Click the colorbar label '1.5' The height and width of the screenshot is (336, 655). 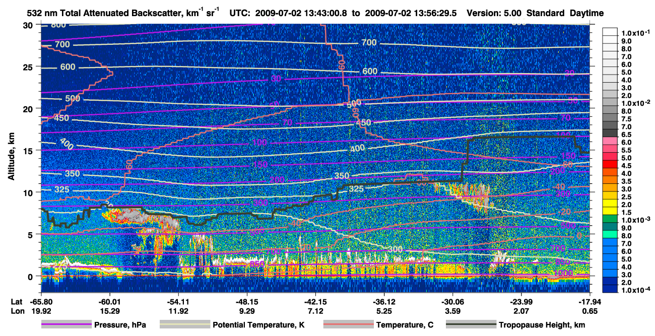(x=626, y=213)
